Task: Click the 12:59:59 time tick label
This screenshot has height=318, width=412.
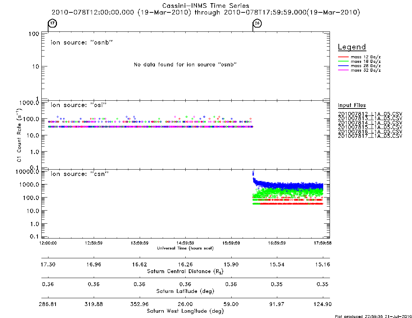Action: pos(94,243)
